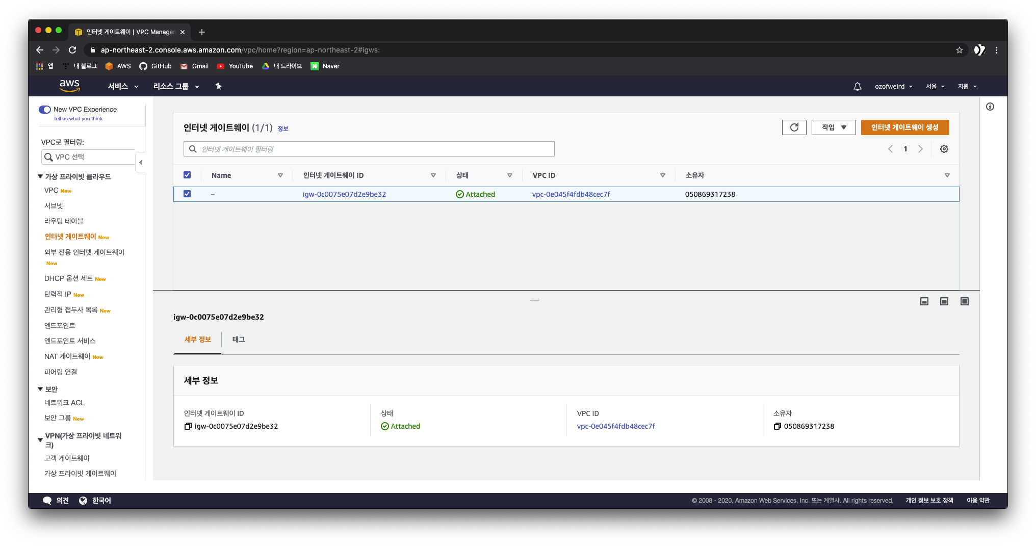The width and height of the screenshot is (1036, 546).
Task: Collapse VPN section in sidebar
Action: click(40, 439)
